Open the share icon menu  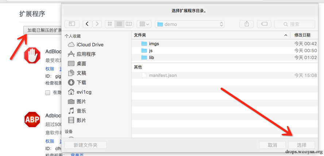pos(247,24)
